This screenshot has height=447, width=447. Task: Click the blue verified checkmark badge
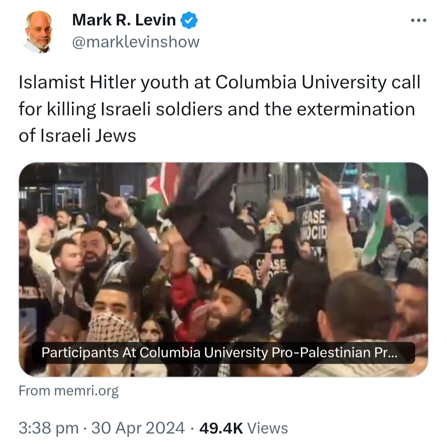point(189,20)
